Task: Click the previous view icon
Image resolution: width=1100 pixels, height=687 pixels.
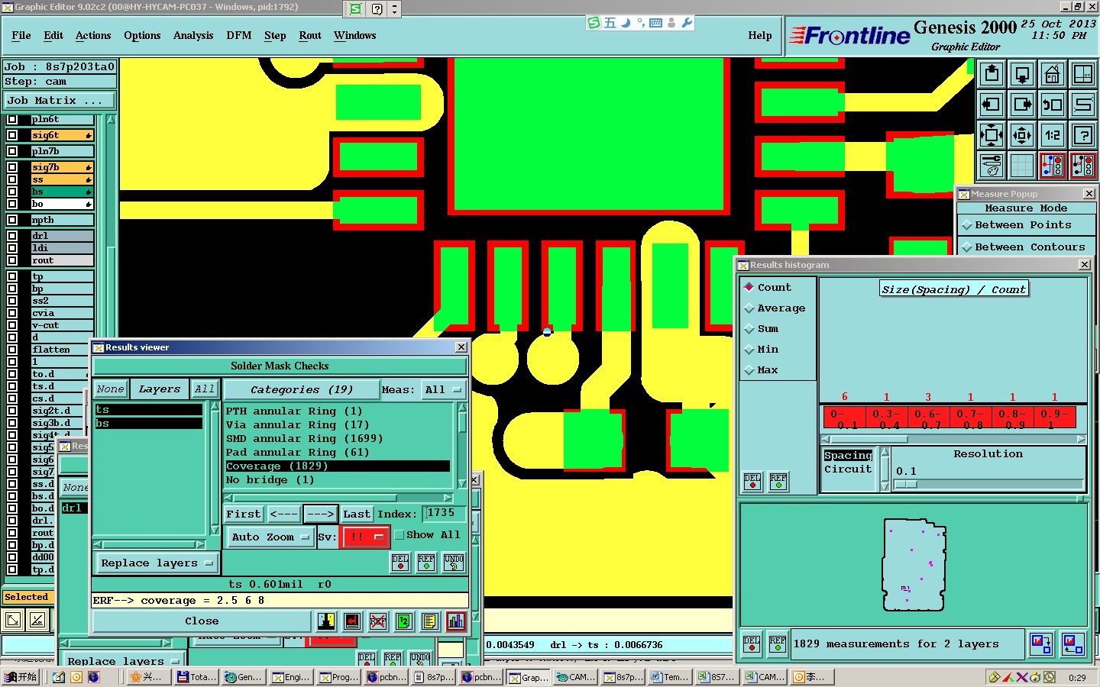Action: point(1053,105)
